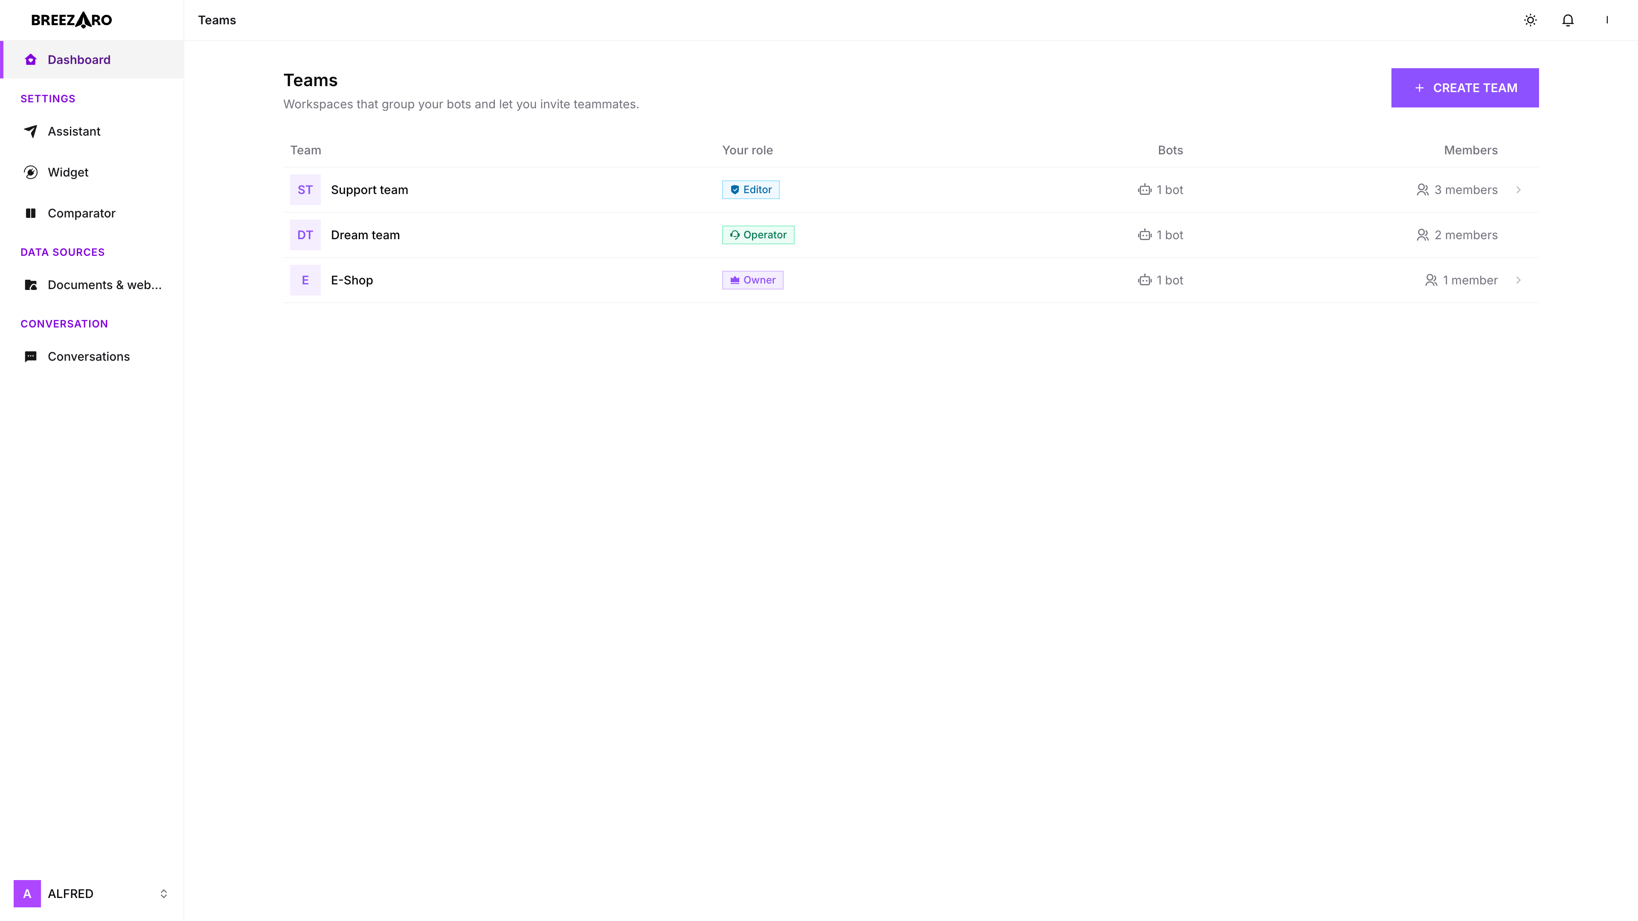1638x921 pixels.
Task: Click the 'Your role' column header
Action: tap(747, 151)
